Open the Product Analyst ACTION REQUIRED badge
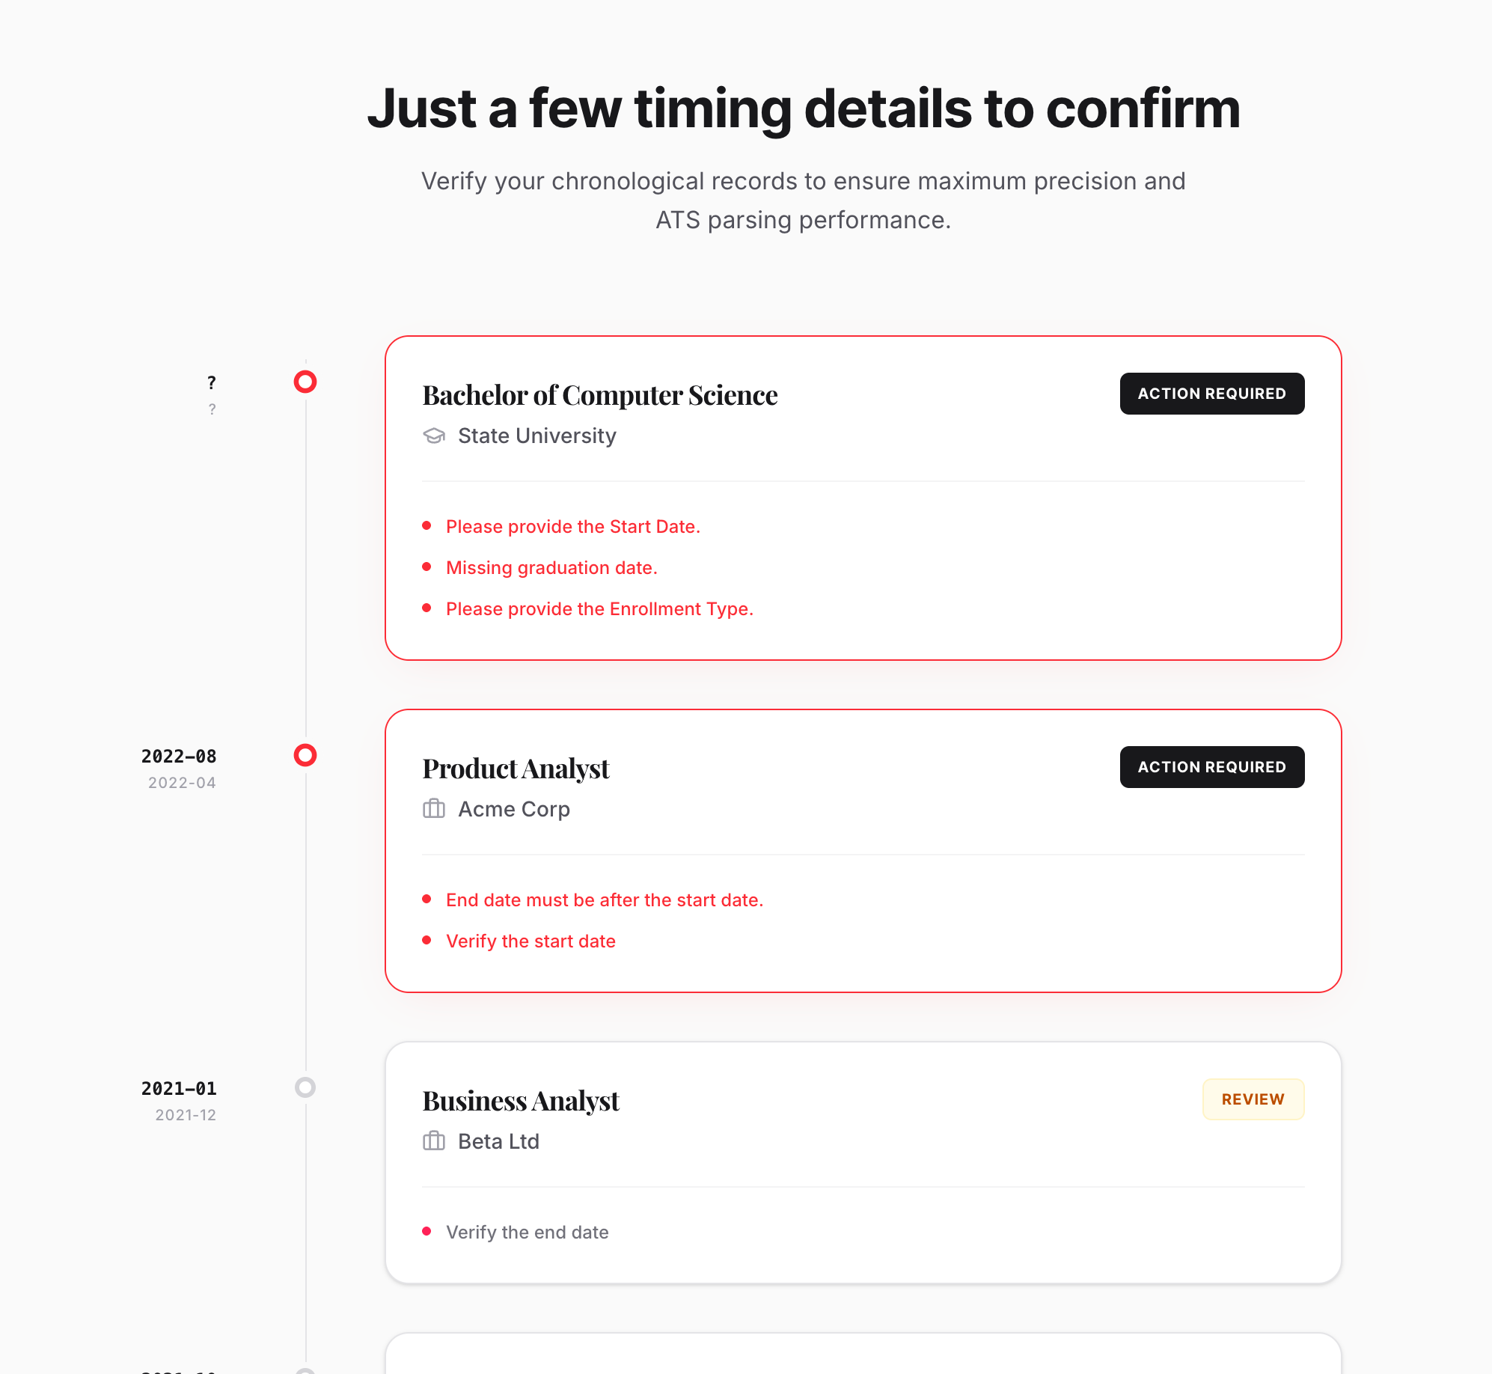1492x1374 pixels. coord(1211,766)
